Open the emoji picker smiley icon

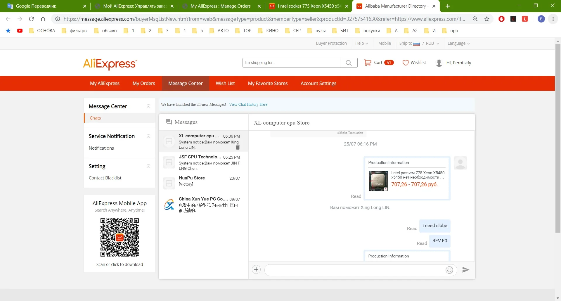coord(449,270)
